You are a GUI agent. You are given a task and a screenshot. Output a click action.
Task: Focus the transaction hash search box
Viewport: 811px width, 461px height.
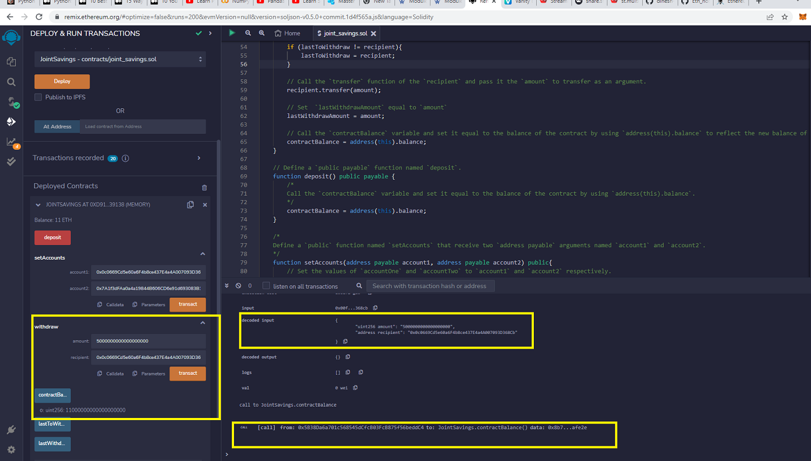click(430, 286)
